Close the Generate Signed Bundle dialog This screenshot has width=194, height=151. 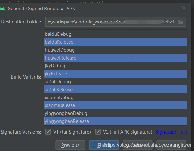pos(184,8)
